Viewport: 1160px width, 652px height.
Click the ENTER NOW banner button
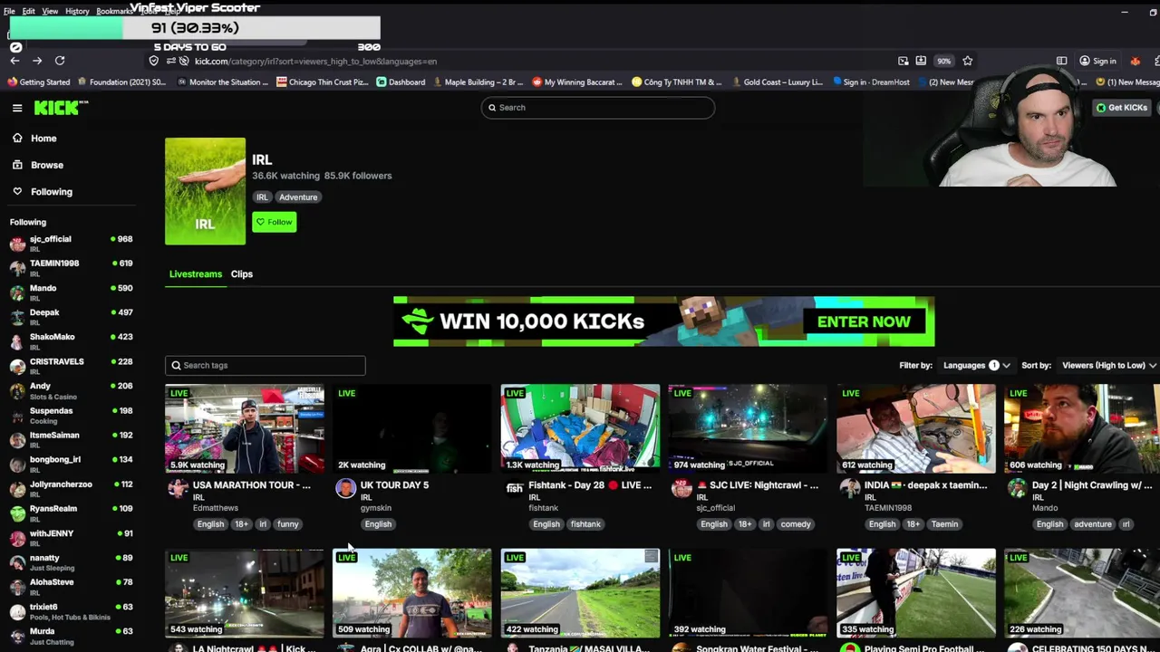pos(864,321)
